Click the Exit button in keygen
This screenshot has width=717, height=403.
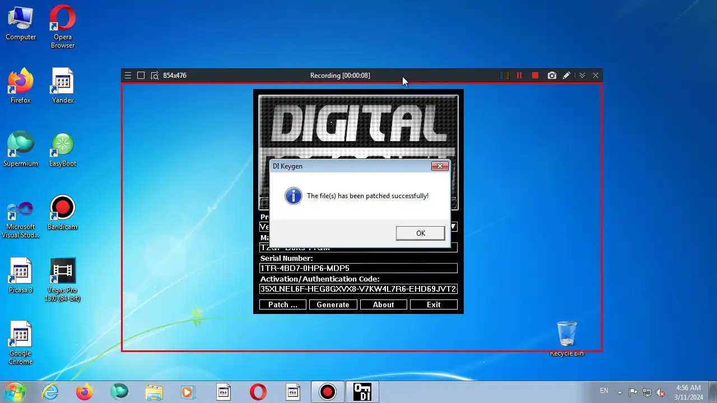tap(434, 304)
